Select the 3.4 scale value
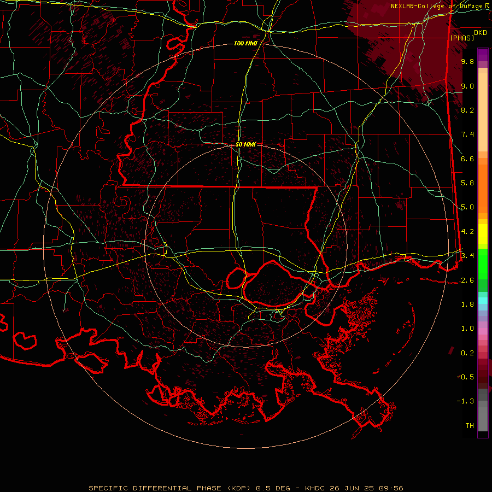This screenshot has width=492, height=492. coord(467,256)
